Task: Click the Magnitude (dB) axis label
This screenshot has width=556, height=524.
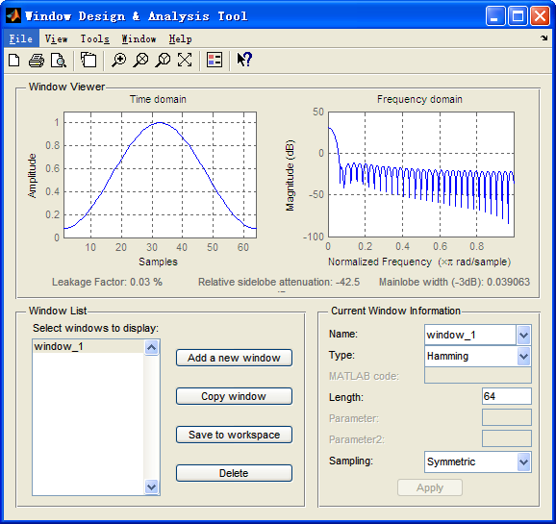Action: pyautogui.click(x=291, y=176)
